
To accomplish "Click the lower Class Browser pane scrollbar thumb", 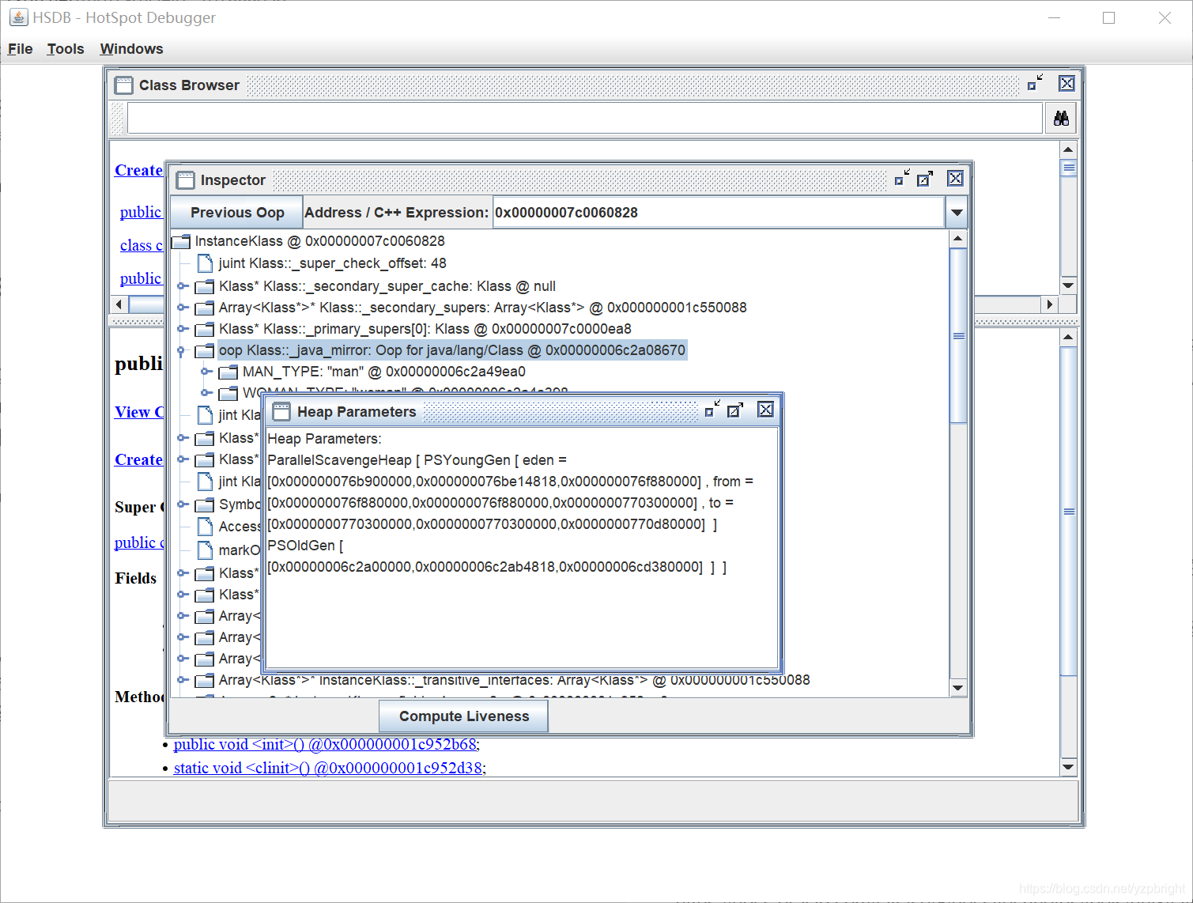I will 1068,512.
